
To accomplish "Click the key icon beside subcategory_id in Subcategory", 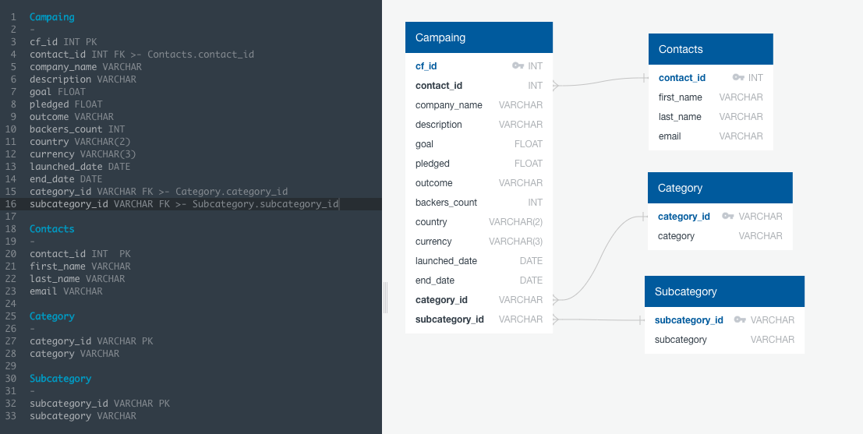I will click(740, 319).
